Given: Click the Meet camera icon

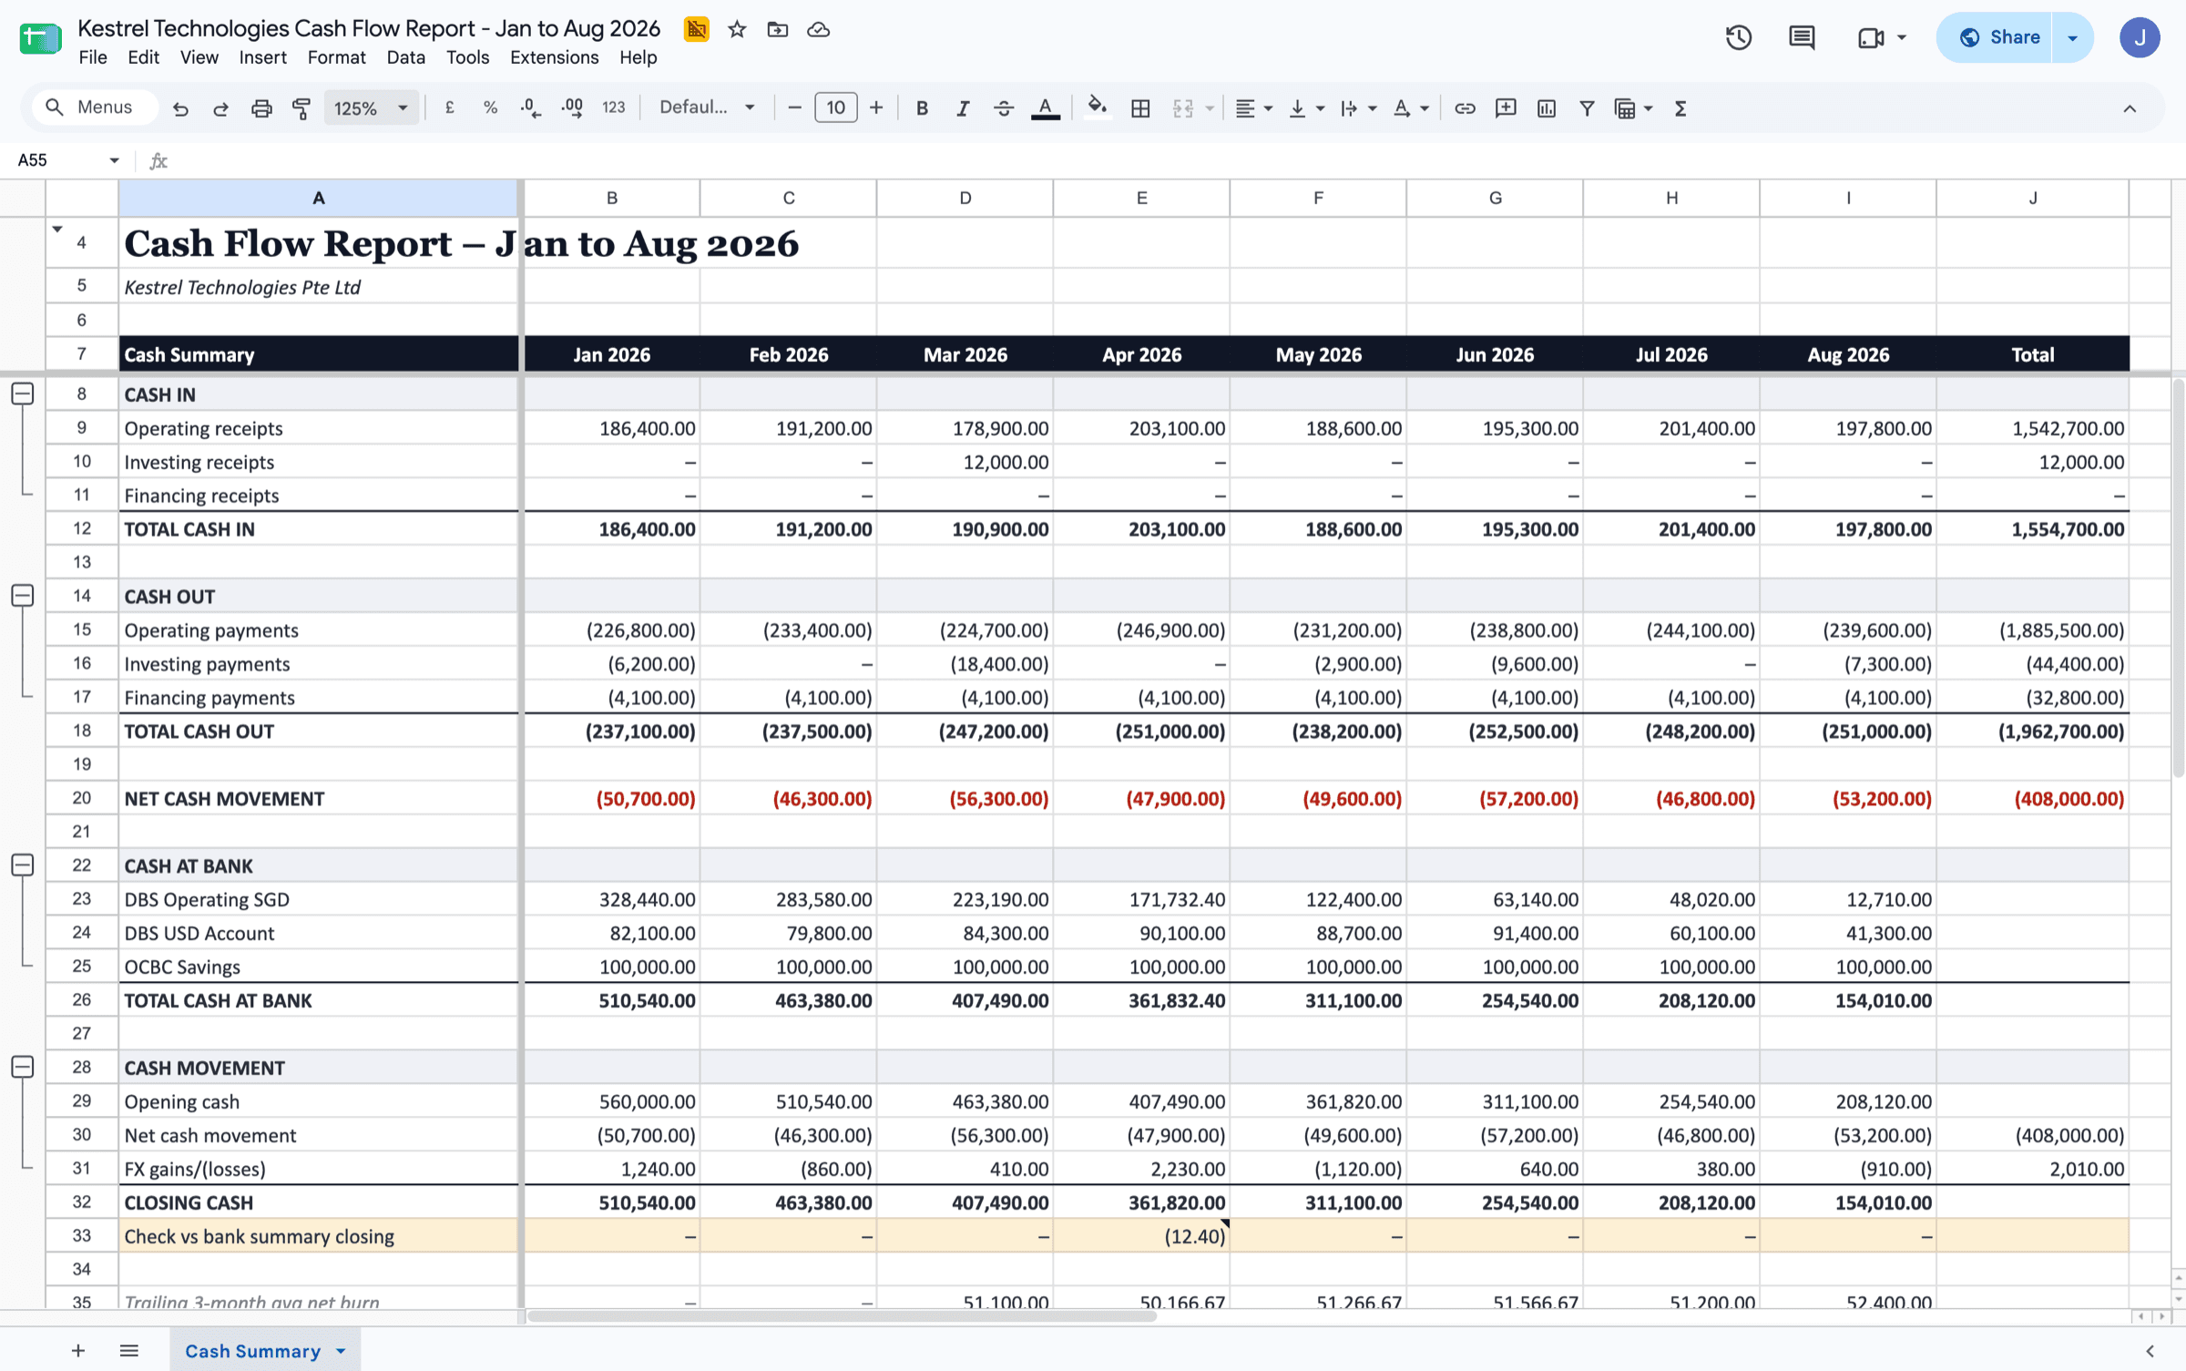Looking at the screenshot, I should (x=1871, y=37).
